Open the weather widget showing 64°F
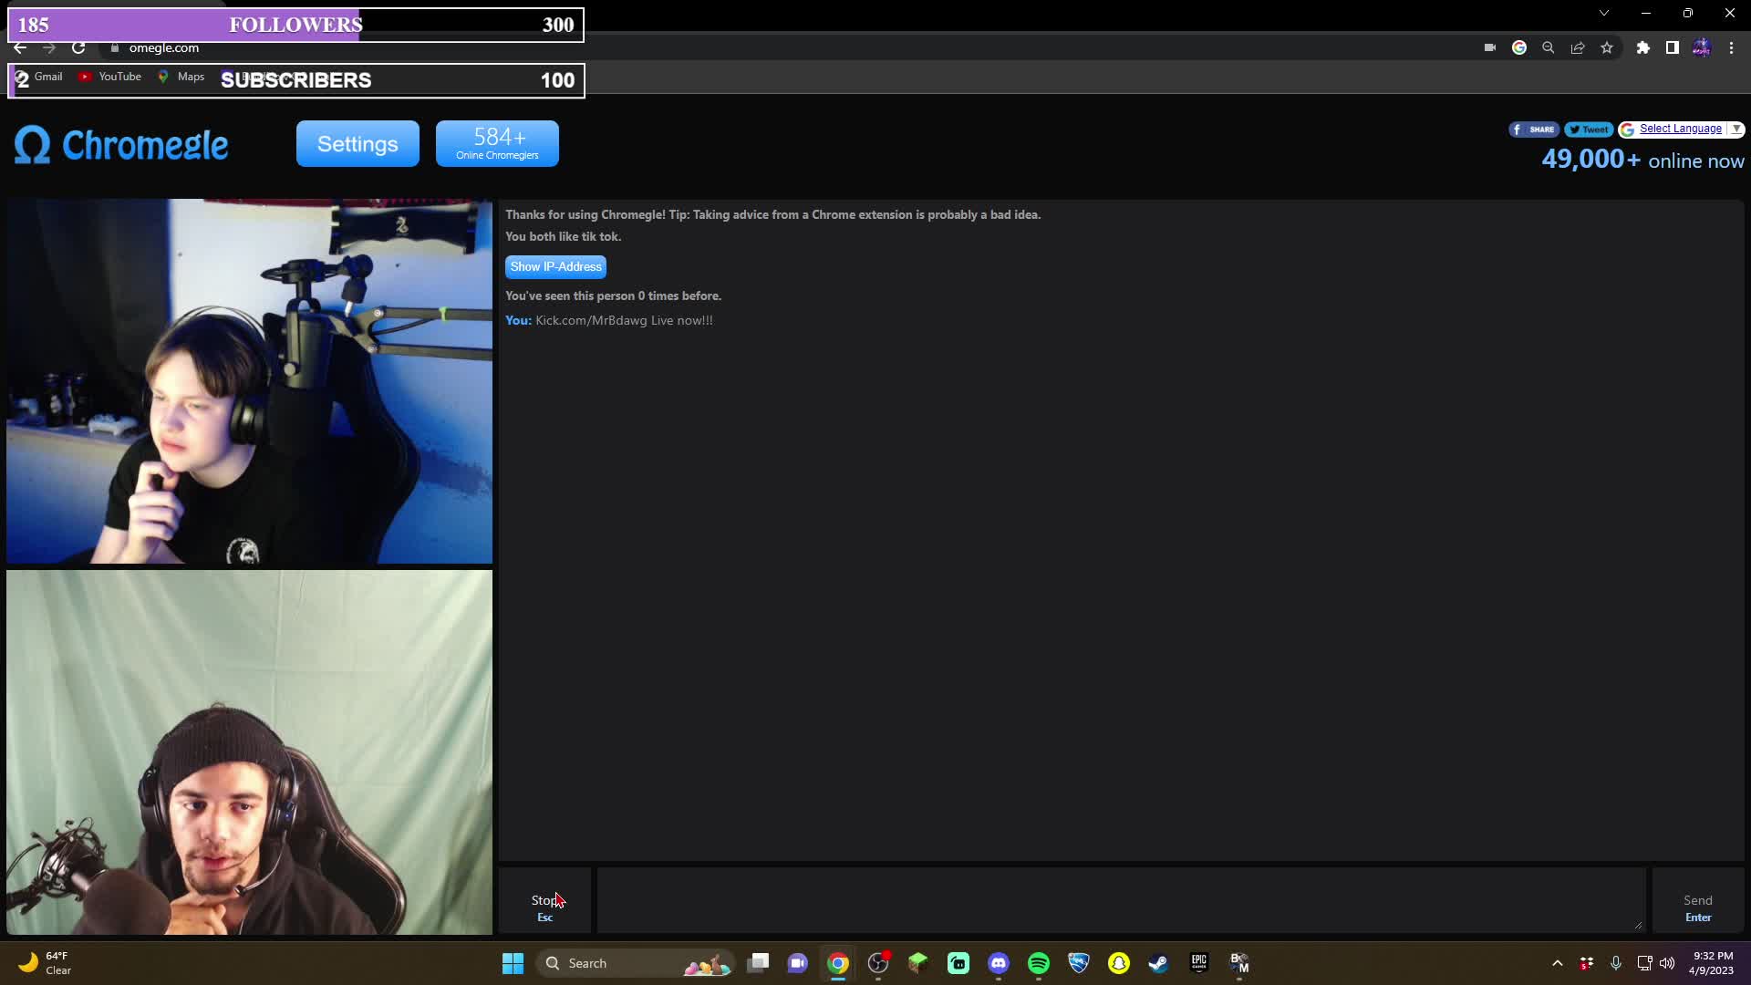 click(46, 963)
